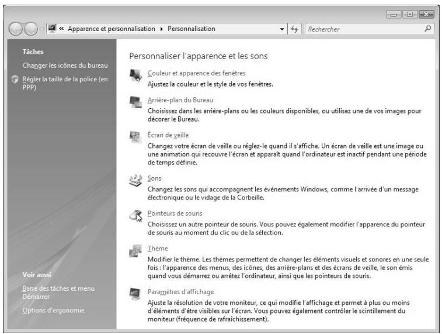Click the Sons musical notes icon
This screenshot has width=442, height=334.
click(x=135, y=180)
